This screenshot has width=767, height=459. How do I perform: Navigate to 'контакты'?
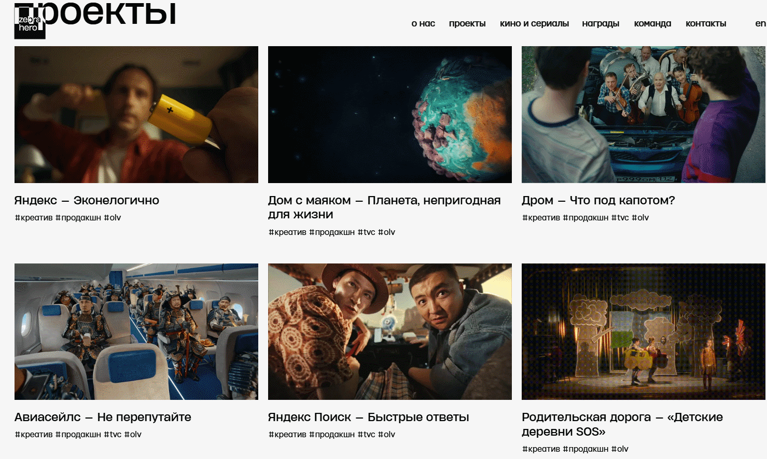[x=706, y=23]
